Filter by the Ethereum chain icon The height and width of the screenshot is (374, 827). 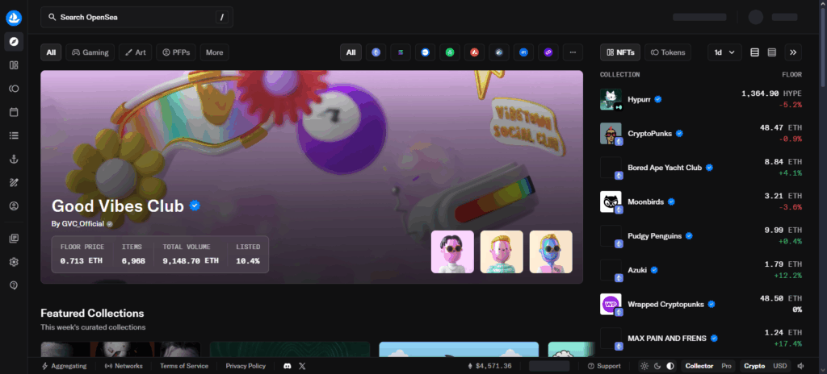pos(376,52)
